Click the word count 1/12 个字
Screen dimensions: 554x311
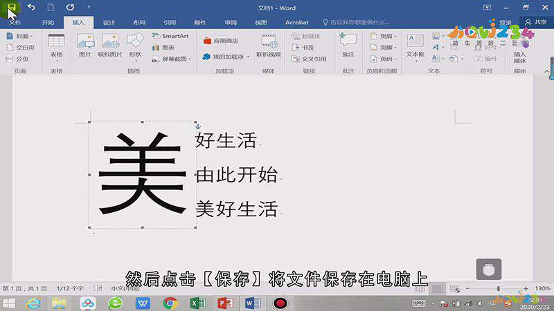70,288
